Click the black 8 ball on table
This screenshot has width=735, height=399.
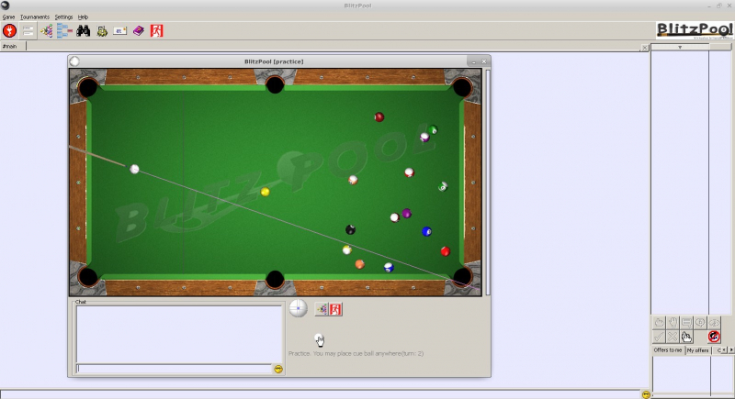pyautogui.click(x=350, y=229)
